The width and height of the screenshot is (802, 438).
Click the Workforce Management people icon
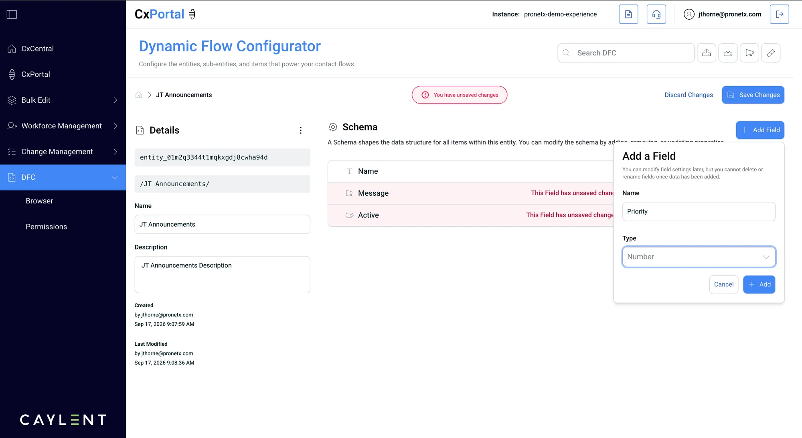coord(12,126)
